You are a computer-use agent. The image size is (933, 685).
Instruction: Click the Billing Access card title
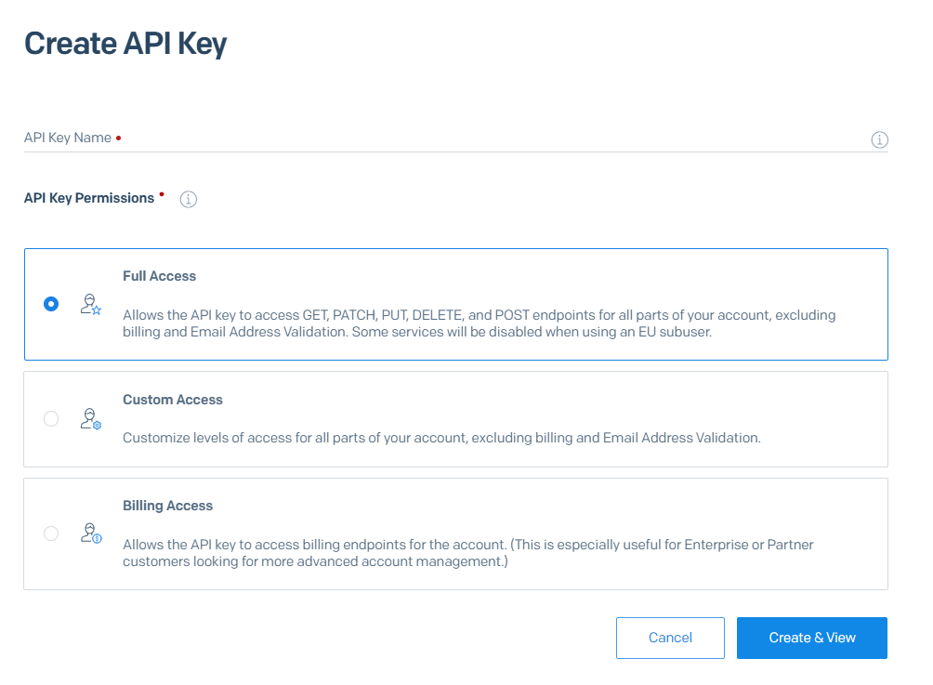[x=168, y=506]
